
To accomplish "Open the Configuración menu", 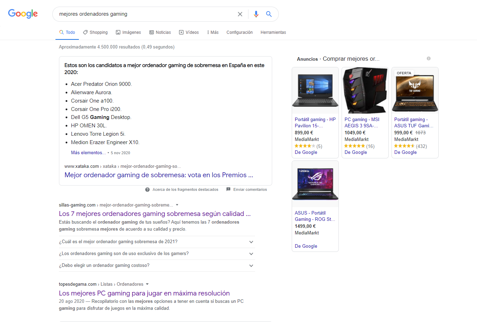I will click(x=239, y=32).
